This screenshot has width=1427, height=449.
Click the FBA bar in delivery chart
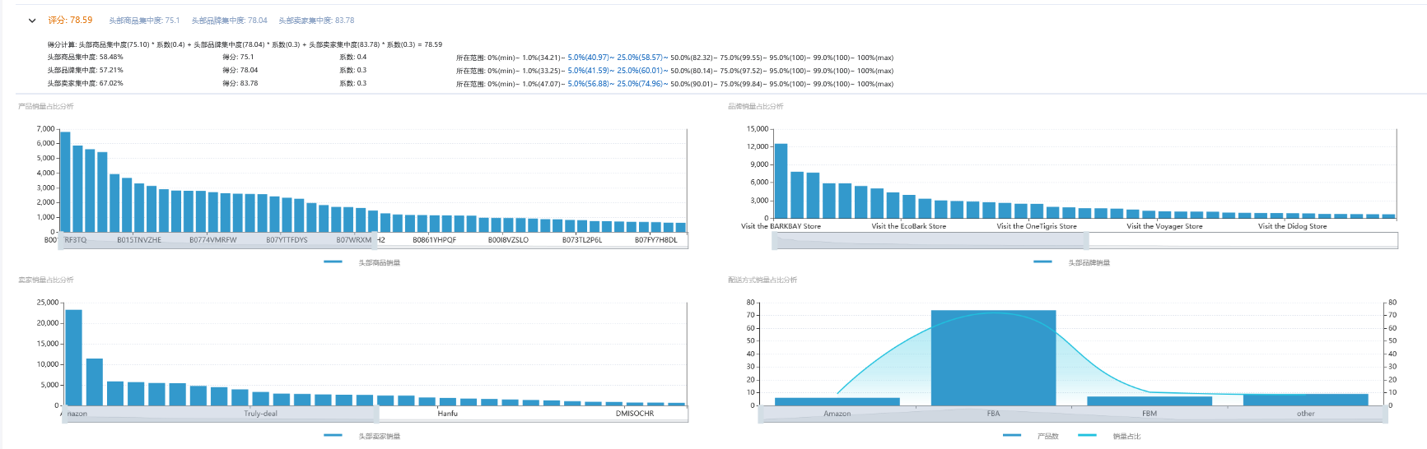[993, 358]
